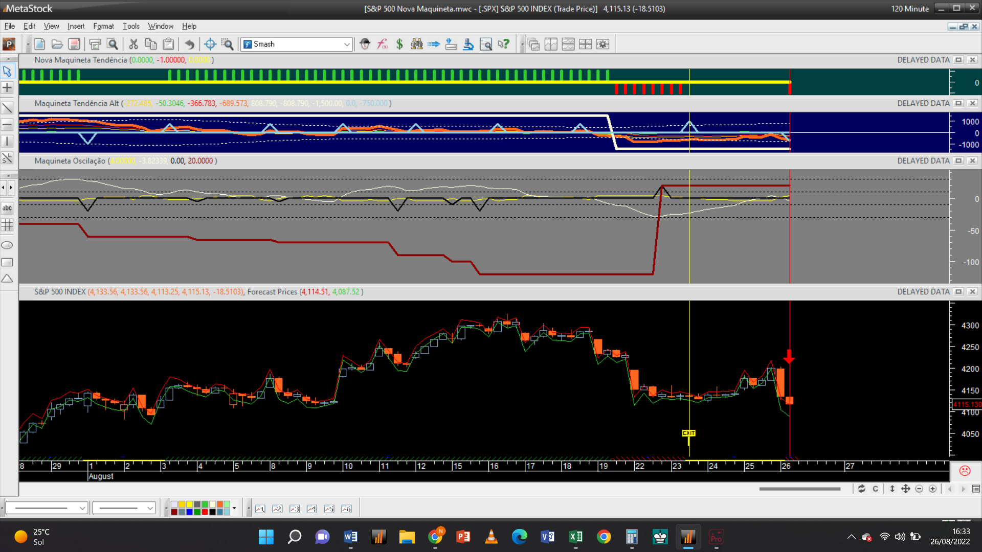Switch to chart template number 3

295,509
